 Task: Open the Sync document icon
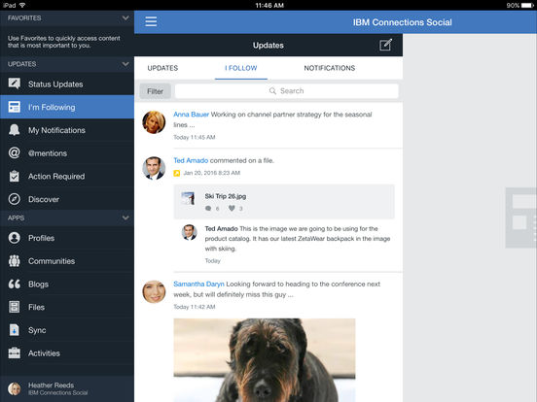(15, 330)
